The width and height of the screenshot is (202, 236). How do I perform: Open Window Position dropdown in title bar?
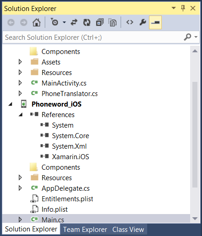pos(174,8)
